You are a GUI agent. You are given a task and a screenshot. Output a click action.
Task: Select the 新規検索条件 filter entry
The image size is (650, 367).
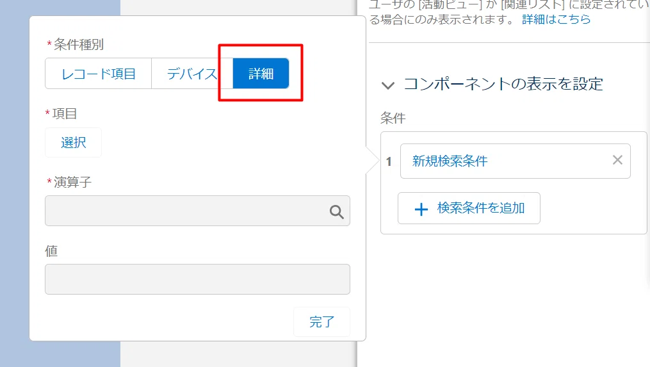(x=516, y=161)
